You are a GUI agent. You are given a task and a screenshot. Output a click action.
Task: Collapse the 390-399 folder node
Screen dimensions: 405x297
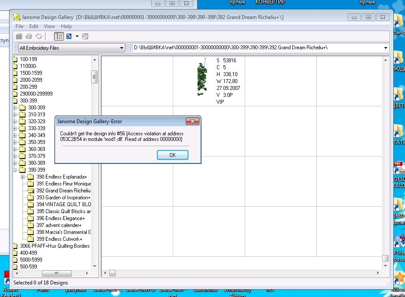pos(15,170)
